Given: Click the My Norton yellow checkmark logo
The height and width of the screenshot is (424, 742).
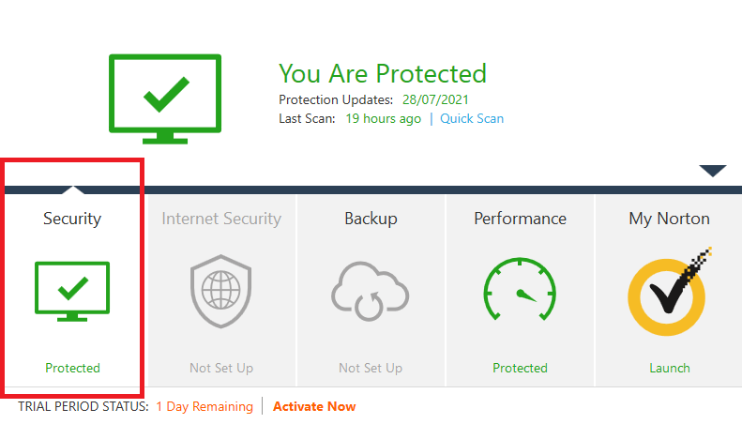Looking at the screenshot, I should pos(669,292).
